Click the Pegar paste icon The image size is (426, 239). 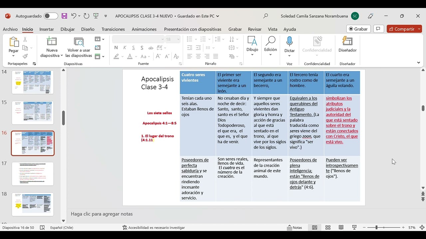[x=14, y=42]
